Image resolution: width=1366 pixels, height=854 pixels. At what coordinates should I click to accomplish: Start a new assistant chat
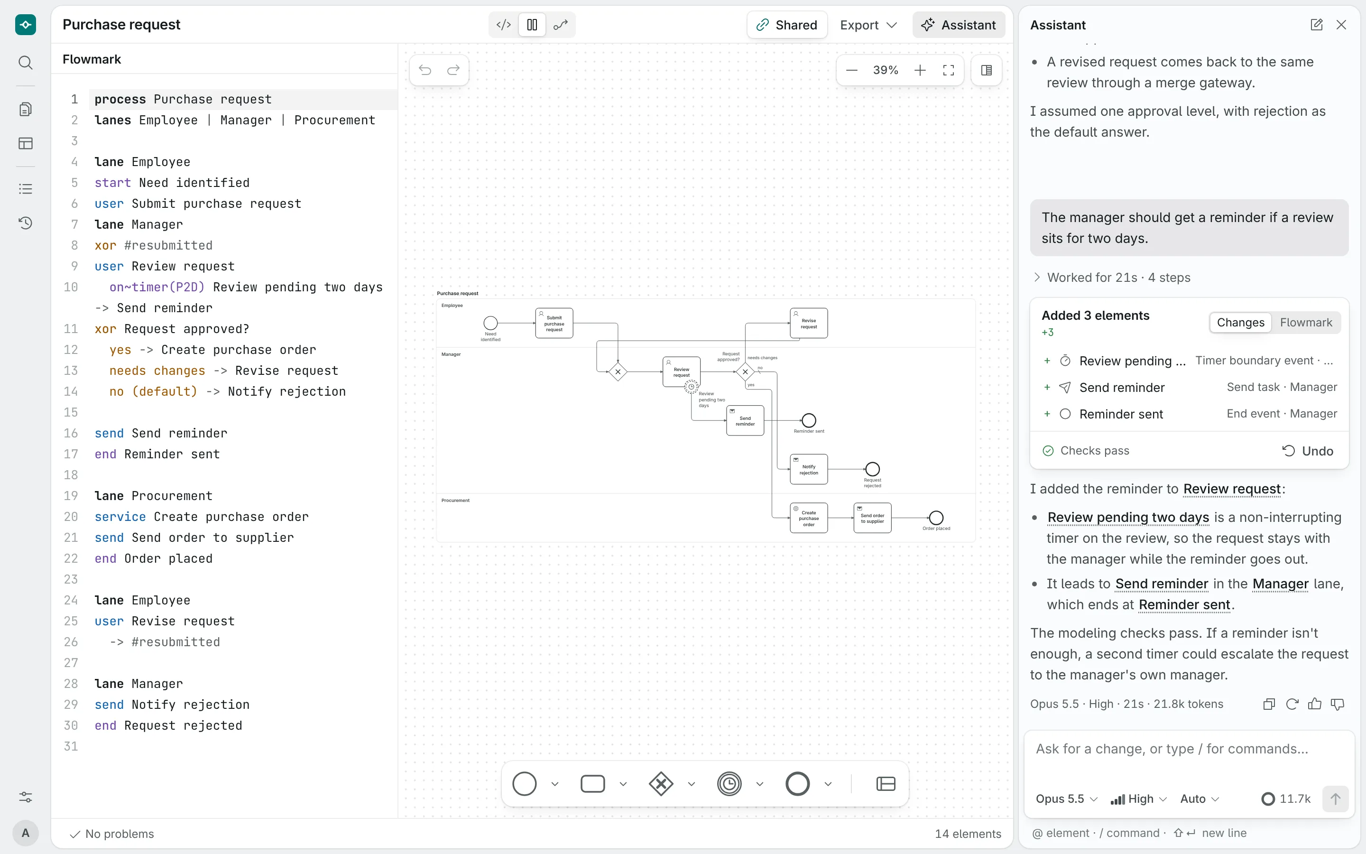coord(1316,25)
